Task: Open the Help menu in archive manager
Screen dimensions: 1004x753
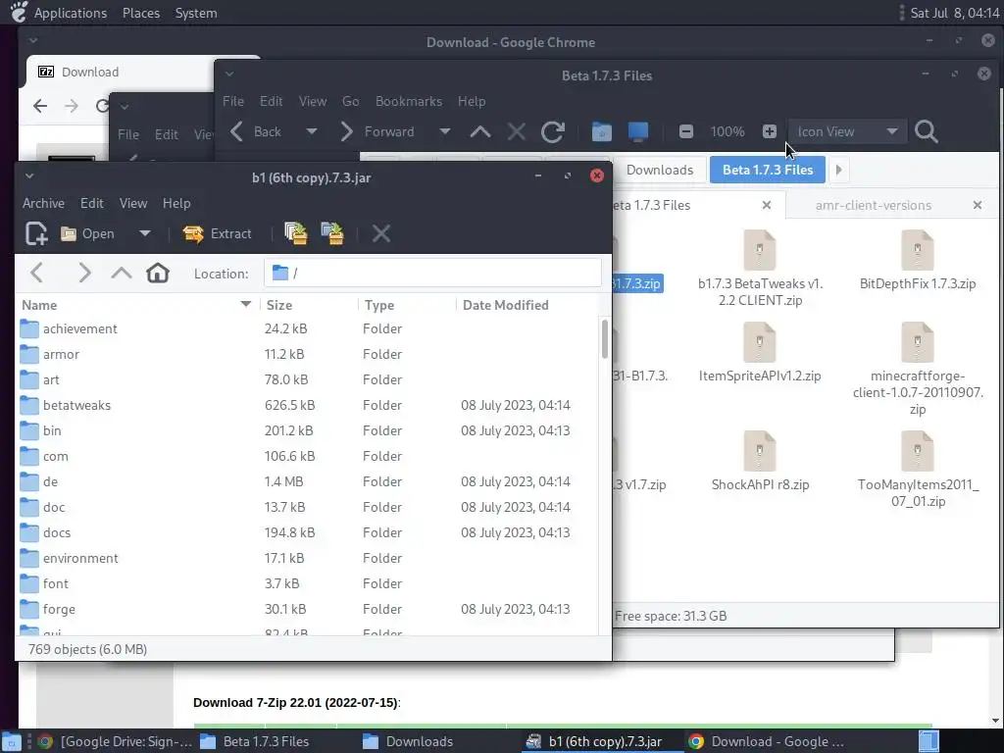Action: pos(176,203)
